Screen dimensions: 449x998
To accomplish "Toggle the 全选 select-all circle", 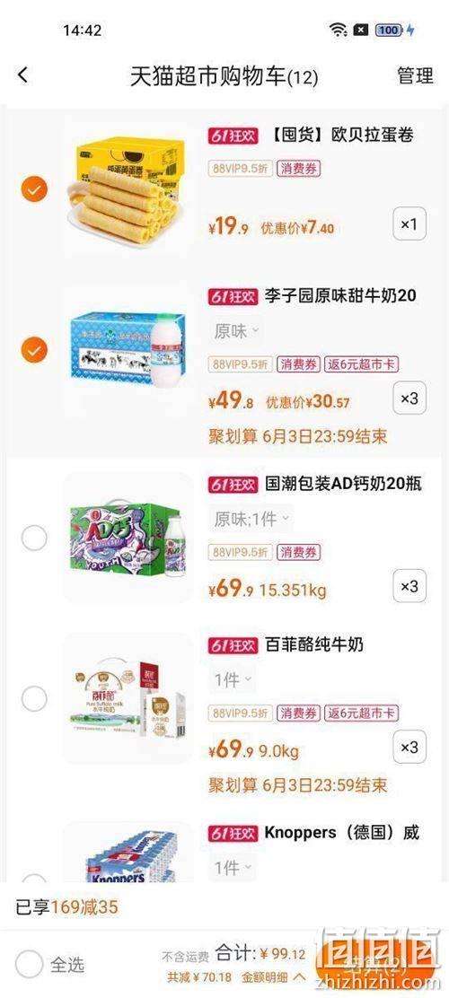I will click(30, 964).
